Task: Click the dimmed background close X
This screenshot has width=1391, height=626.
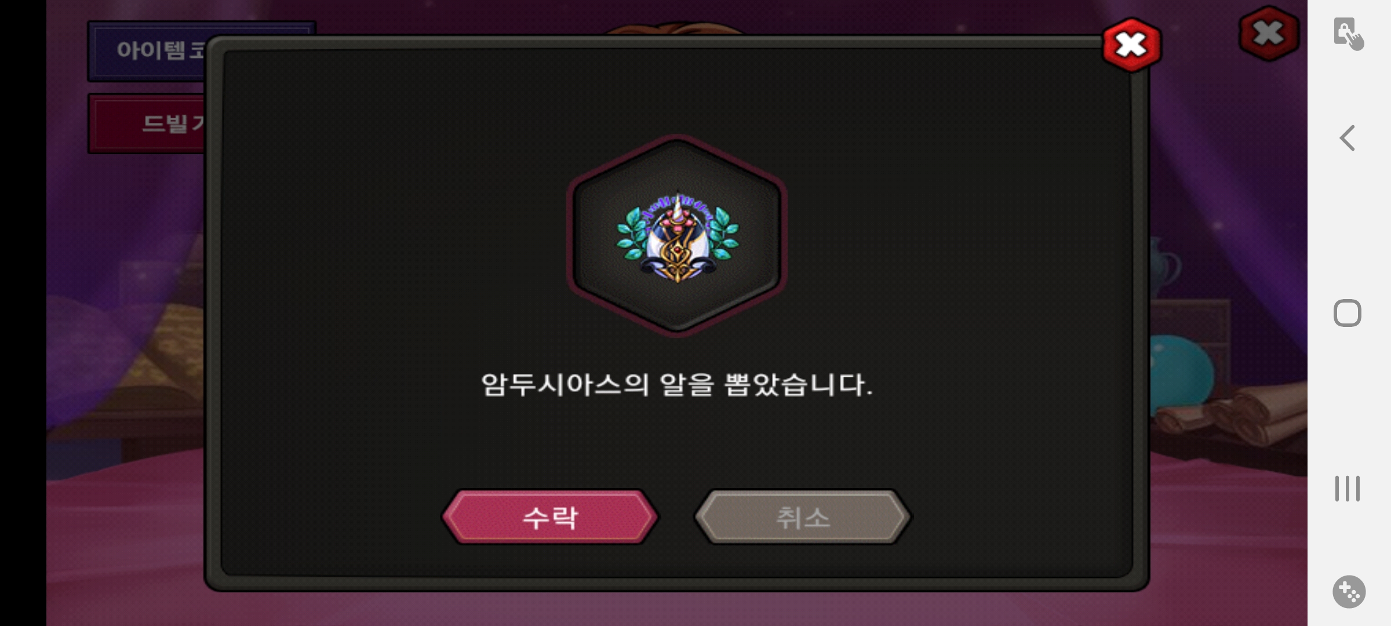Action: pos(1269,33)
